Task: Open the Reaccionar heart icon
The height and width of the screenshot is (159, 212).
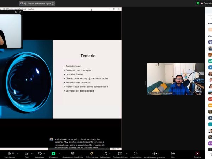Action: click(40, 154)
